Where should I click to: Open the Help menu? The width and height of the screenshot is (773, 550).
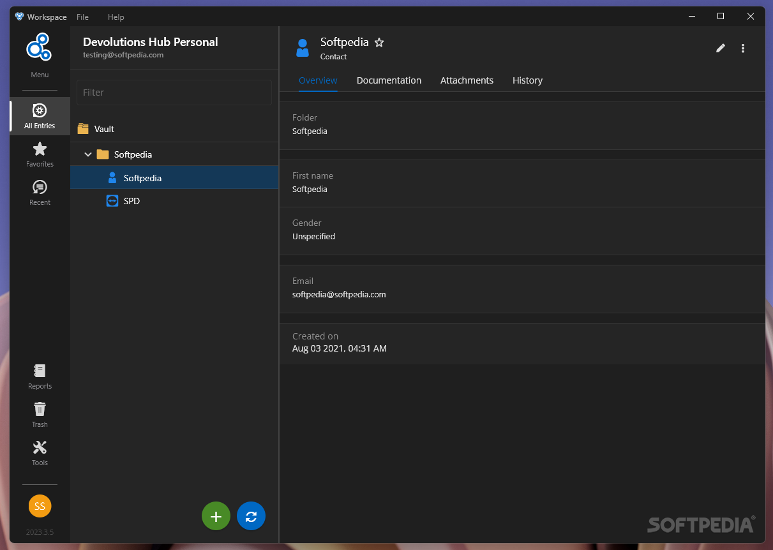tap(116, 17)
